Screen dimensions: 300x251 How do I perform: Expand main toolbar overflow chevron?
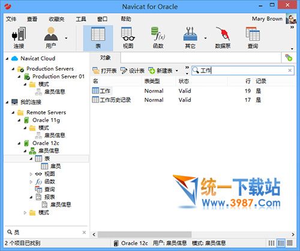[x=292, y=27]
